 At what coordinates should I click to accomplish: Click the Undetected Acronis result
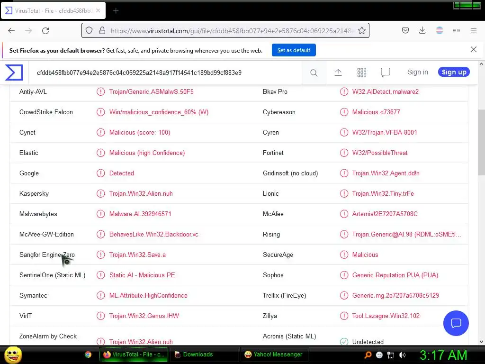point(368,342)
